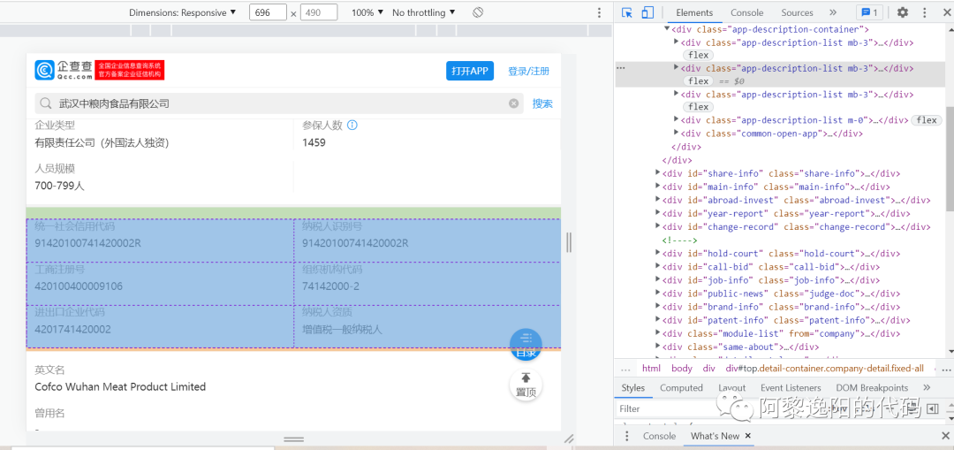Open the 100% zoom level dropdown
Image resolution: width=954 pixels, height=450 pixels.
pos(367,12)
